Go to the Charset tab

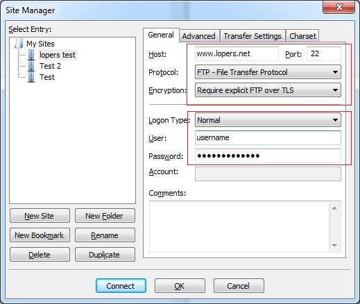pyautogui.click(x=302, y=36)
